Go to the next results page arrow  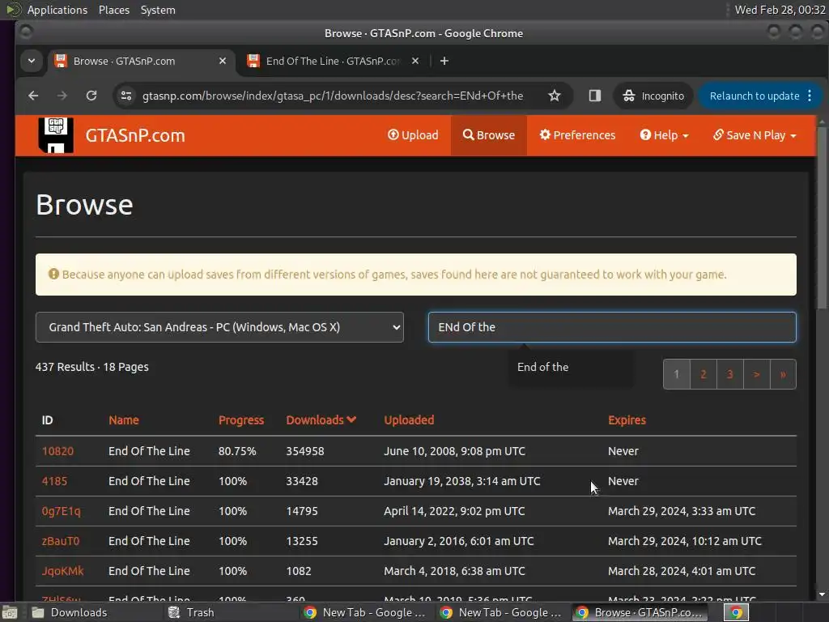click(x=757, y=374)
